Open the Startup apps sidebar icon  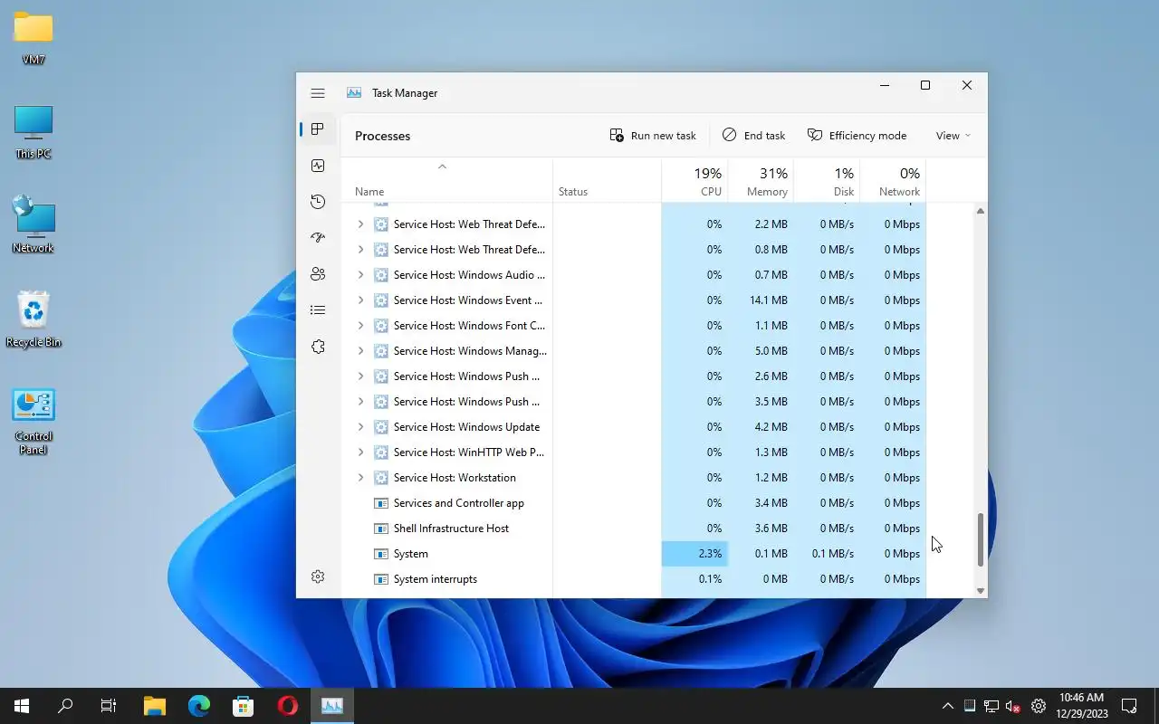[x=318, y=238]
